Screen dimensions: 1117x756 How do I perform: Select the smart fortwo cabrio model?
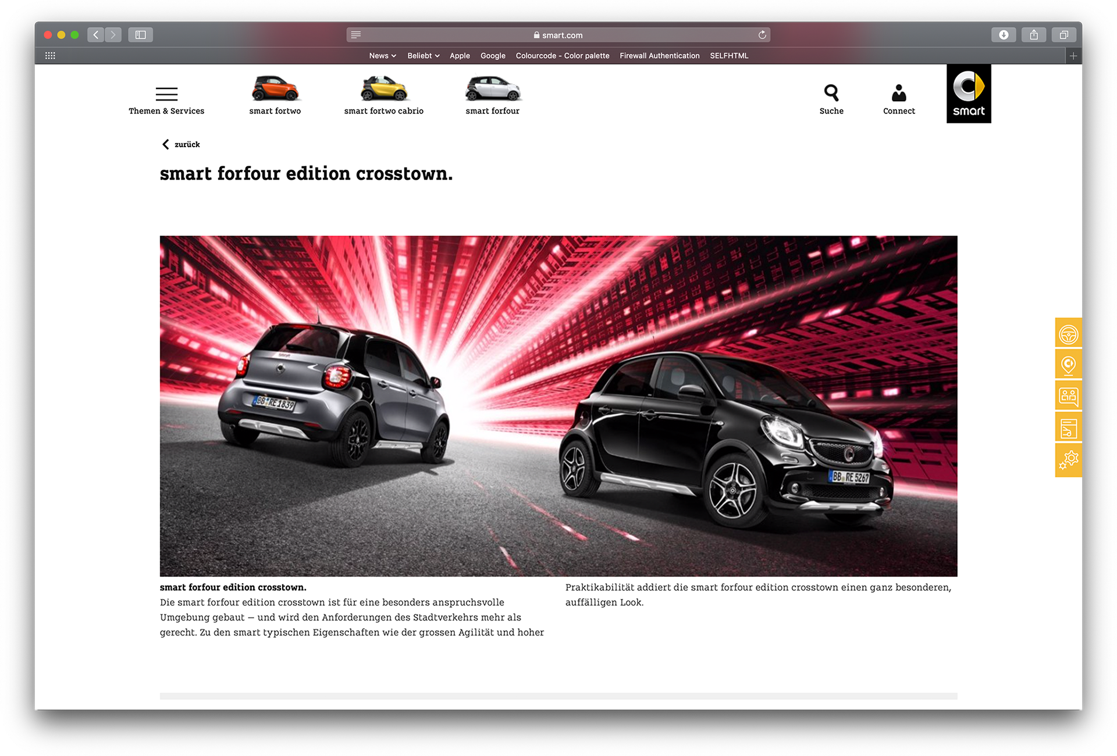pyautogui.click(x=383, y=89)
